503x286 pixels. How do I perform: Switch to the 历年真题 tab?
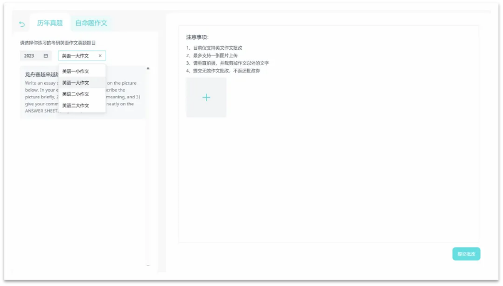pyautogui.click(x=50, y=23)
